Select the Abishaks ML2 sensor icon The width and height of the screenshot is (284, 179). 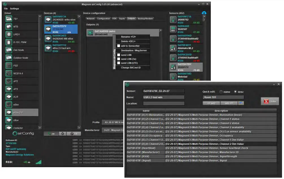point(173,48)
